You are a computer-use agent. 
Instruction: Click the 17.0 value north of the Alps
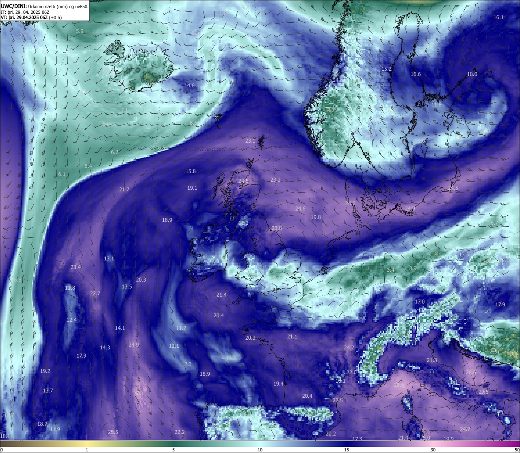coord(420,302)
